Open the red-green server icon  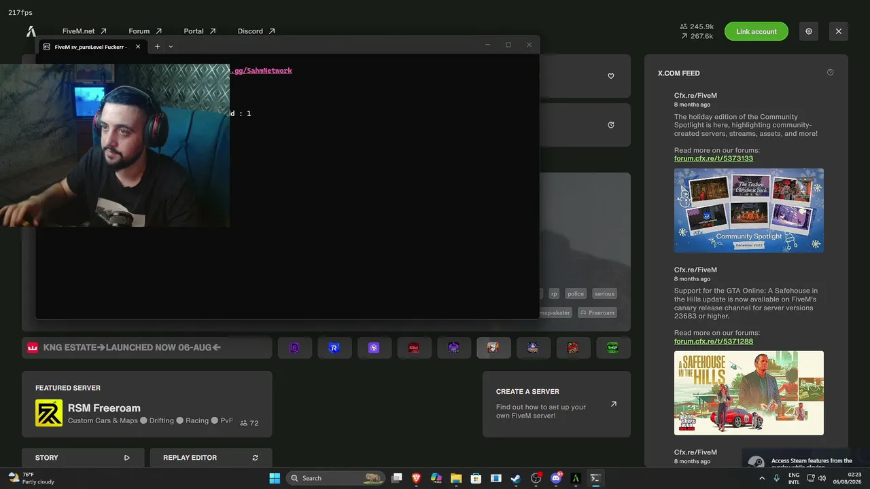point(573,348)
